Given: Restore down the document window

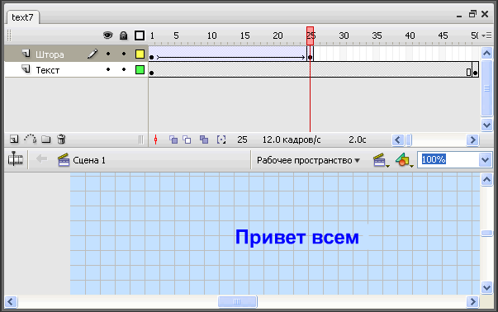Looking at the screenshot, I should (472, 14).
